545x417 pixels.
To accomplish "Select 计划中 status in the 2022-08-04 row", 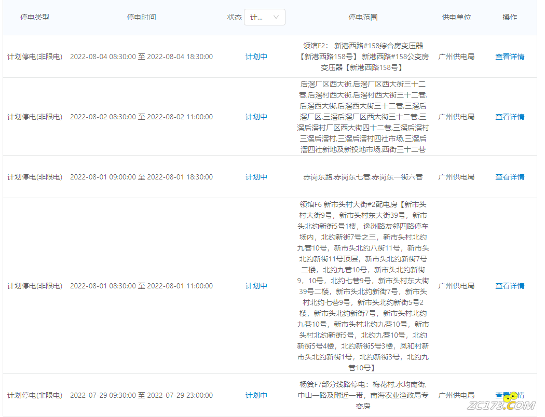I will [x=256, y=57].
